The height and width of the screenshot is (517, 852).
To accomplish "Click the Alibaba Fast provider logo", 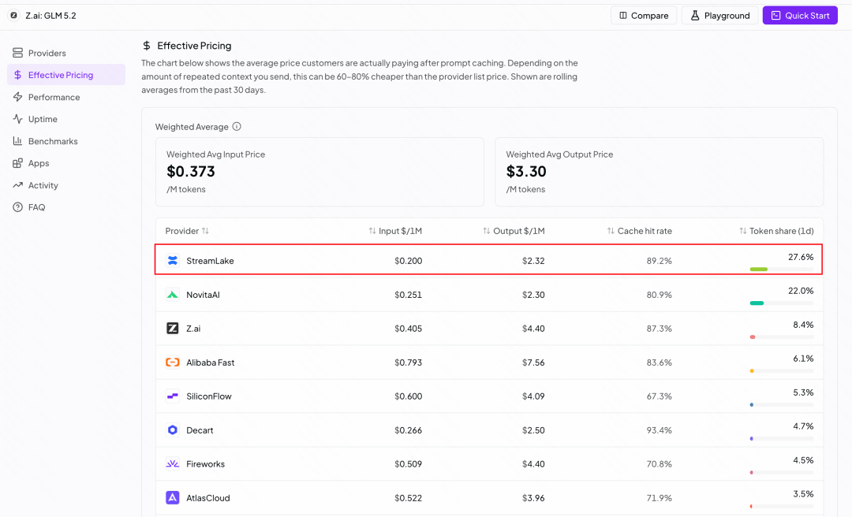I will click(x=172, y=363).
